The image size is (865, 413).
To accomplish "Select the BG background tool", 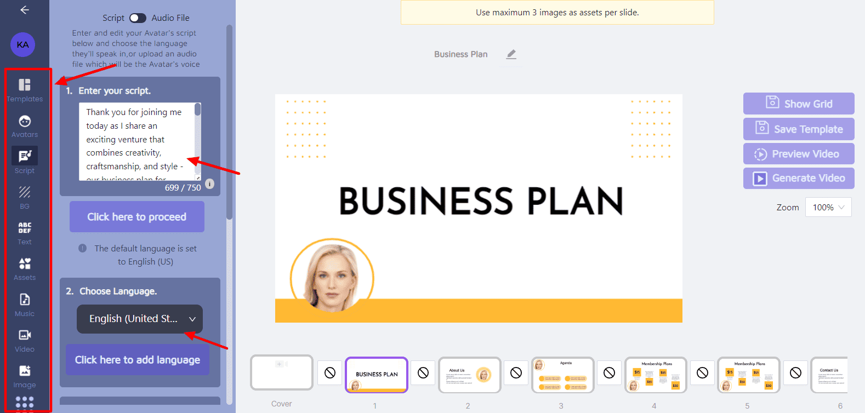I will point(25,197).
